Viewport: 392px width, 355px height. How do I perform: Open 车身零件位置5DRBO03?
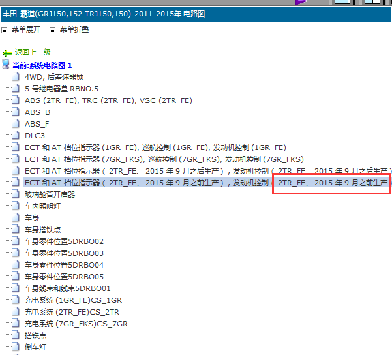point(64,253)
